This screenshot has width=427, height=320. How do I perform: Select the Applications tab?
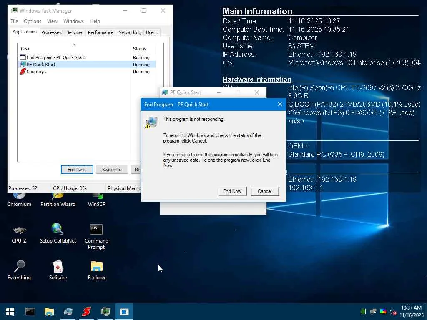point(25,32)
